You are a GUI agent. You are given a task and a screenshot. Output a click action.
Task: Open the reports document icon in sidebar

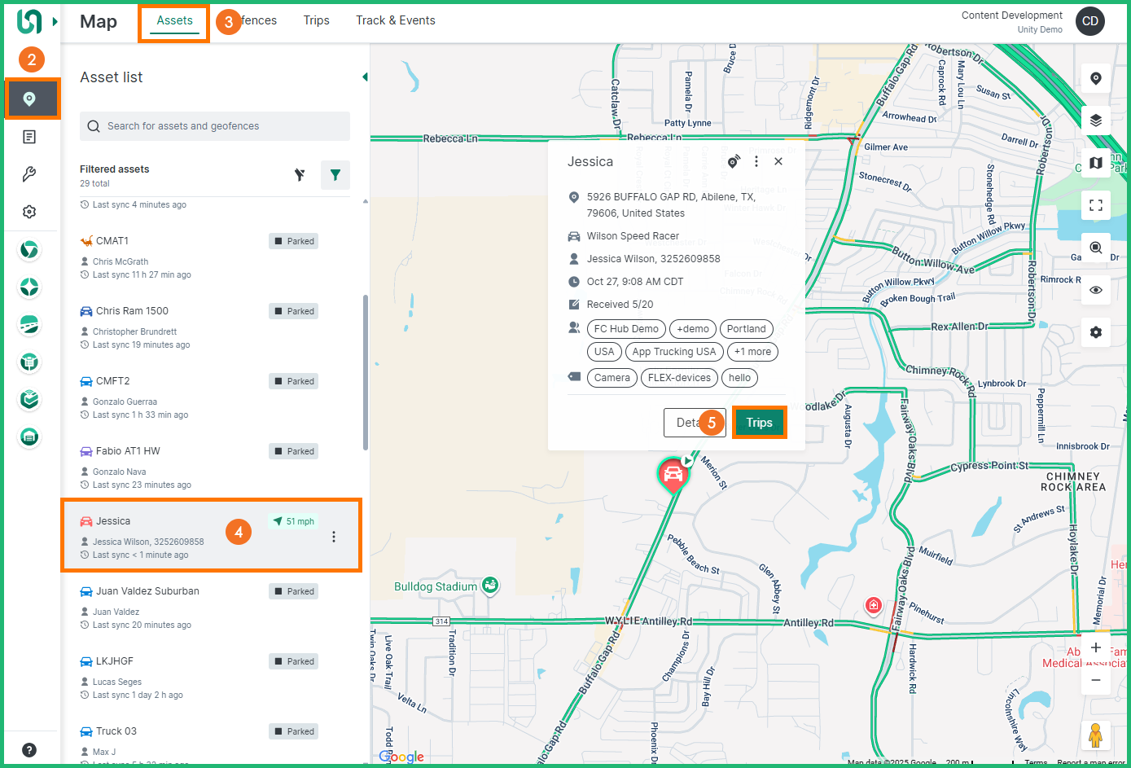coord(29,137)
